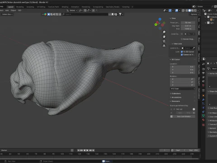Switch to the Sculpting workspace tab
This screenshot has width=217, height=163.
[30, 7]
